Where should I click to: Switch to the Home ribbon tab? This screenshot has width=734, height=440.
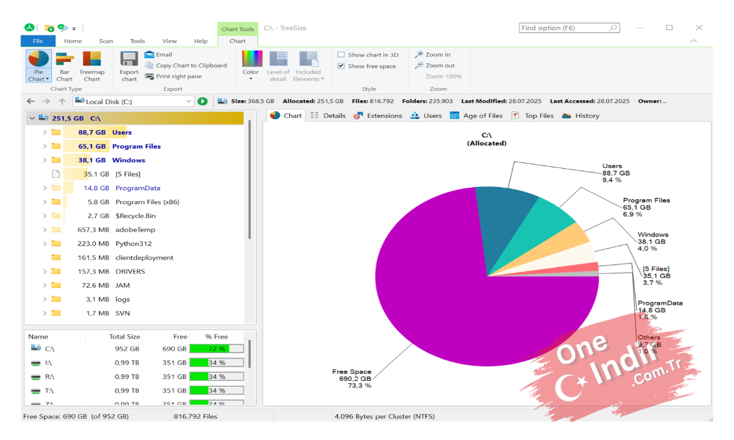(x=73, y=41)
